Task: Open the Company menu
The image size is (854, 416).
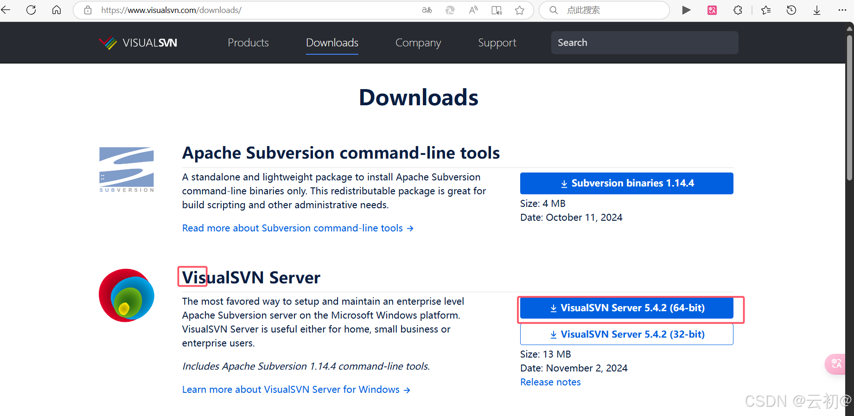Action: [418, 43]
